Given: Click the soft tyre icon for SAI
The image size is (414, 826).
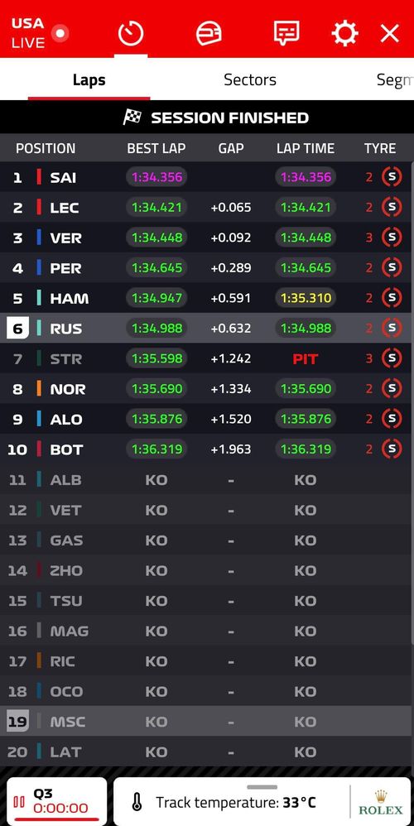Looking at the screenshot, I should [x=392, y=177].
